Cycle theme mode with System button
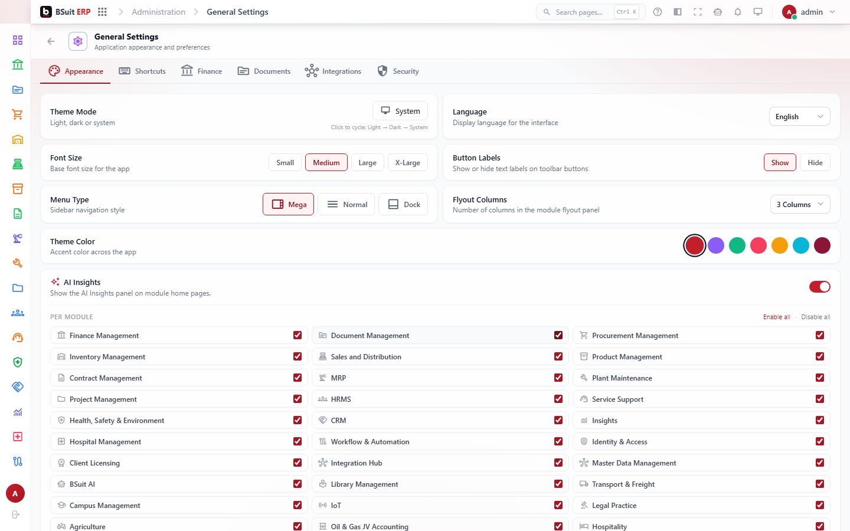This screenshot has width=850, height=531. [x=400, y=111]
